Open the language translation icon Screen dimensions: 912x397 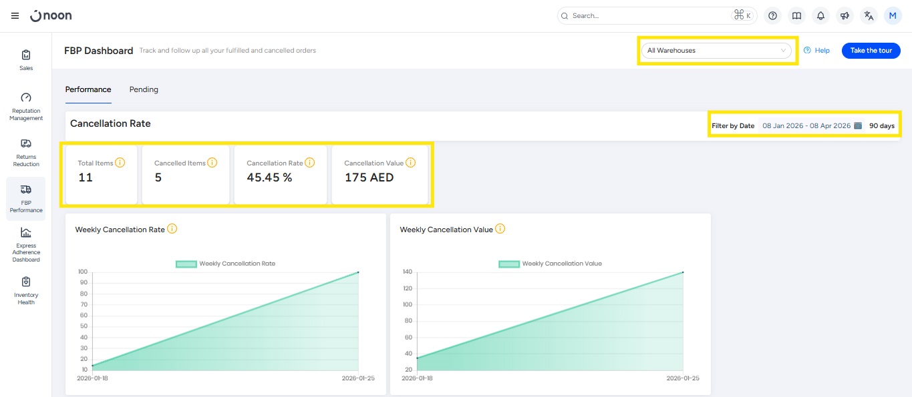869,16
